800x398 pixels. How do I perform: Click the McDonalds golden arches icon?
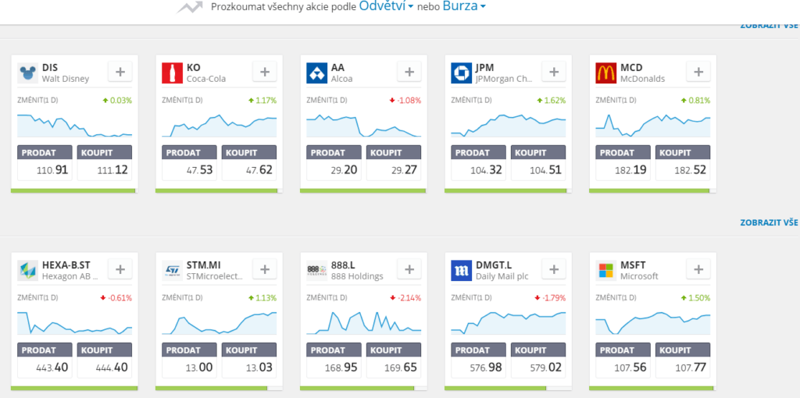pyautogui.click(x=606, y=73)
